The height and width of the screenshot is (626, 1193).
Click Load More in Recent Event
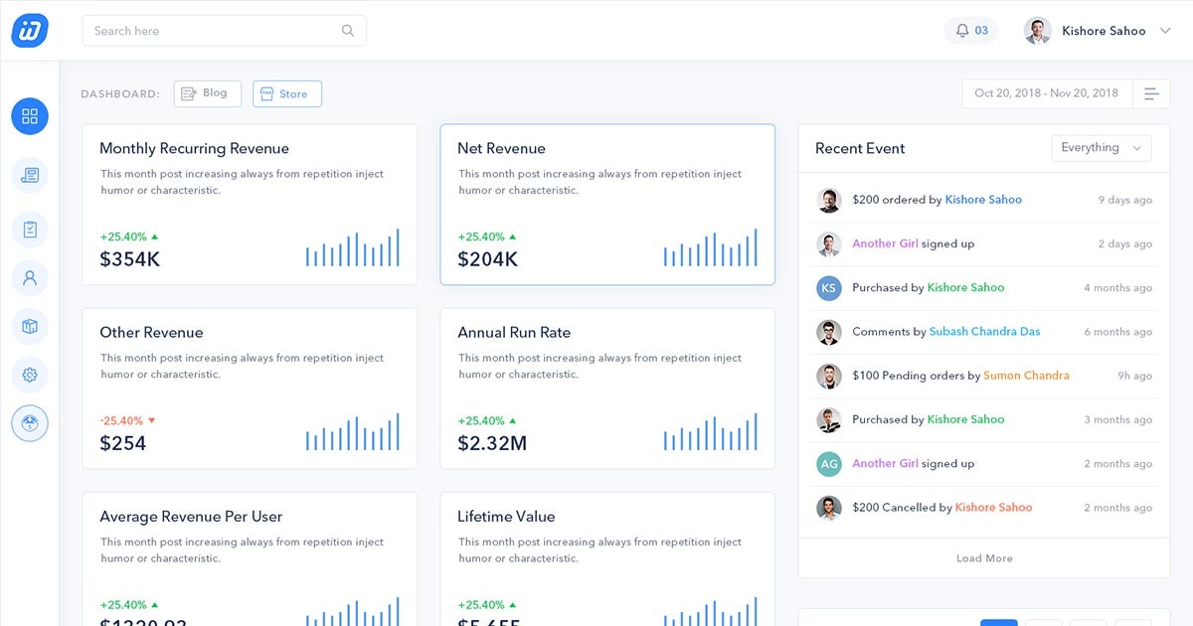pos(984,558)
